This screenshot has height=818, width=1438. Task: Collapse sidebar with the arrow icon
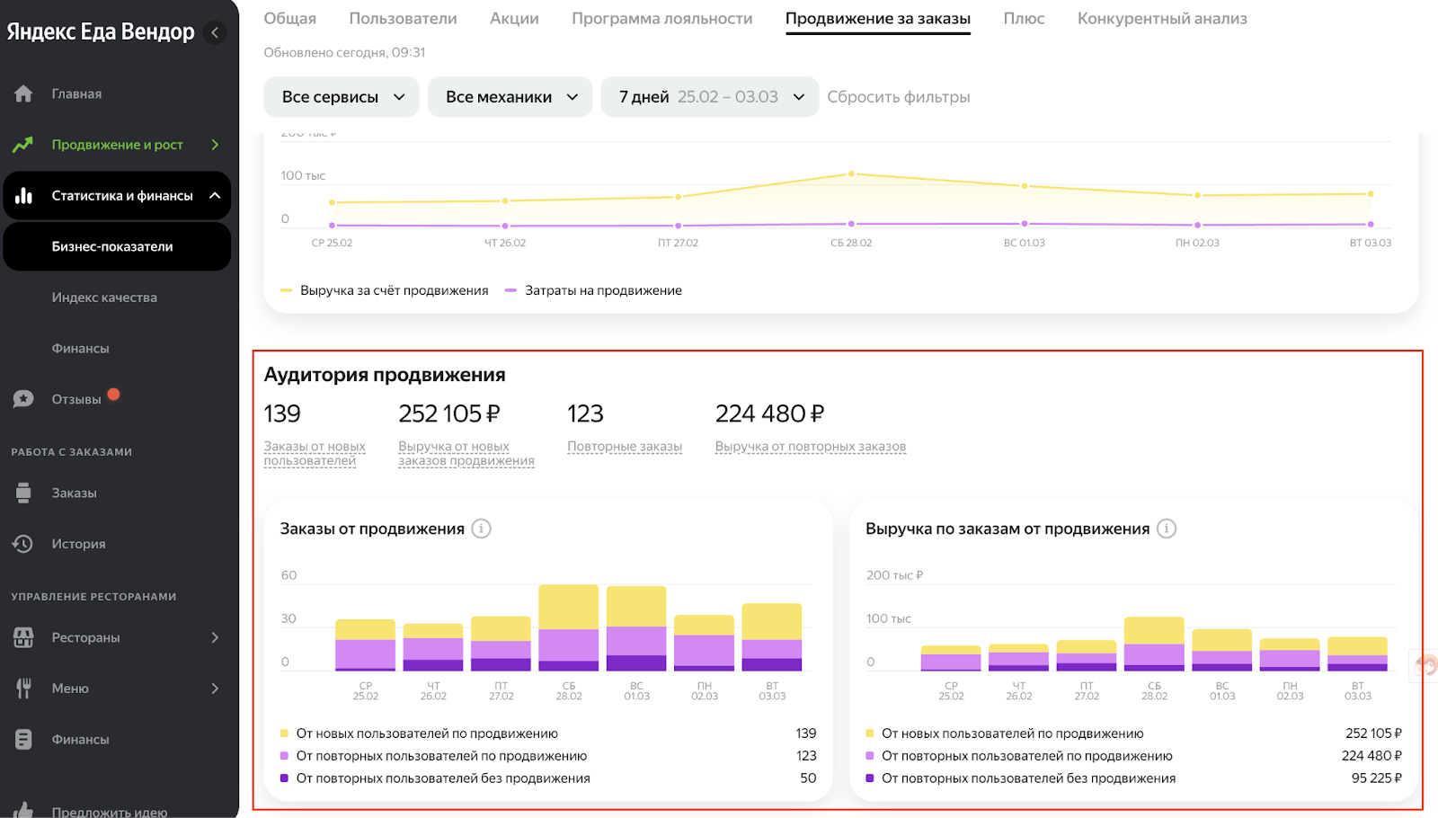(x=215, y=32)
